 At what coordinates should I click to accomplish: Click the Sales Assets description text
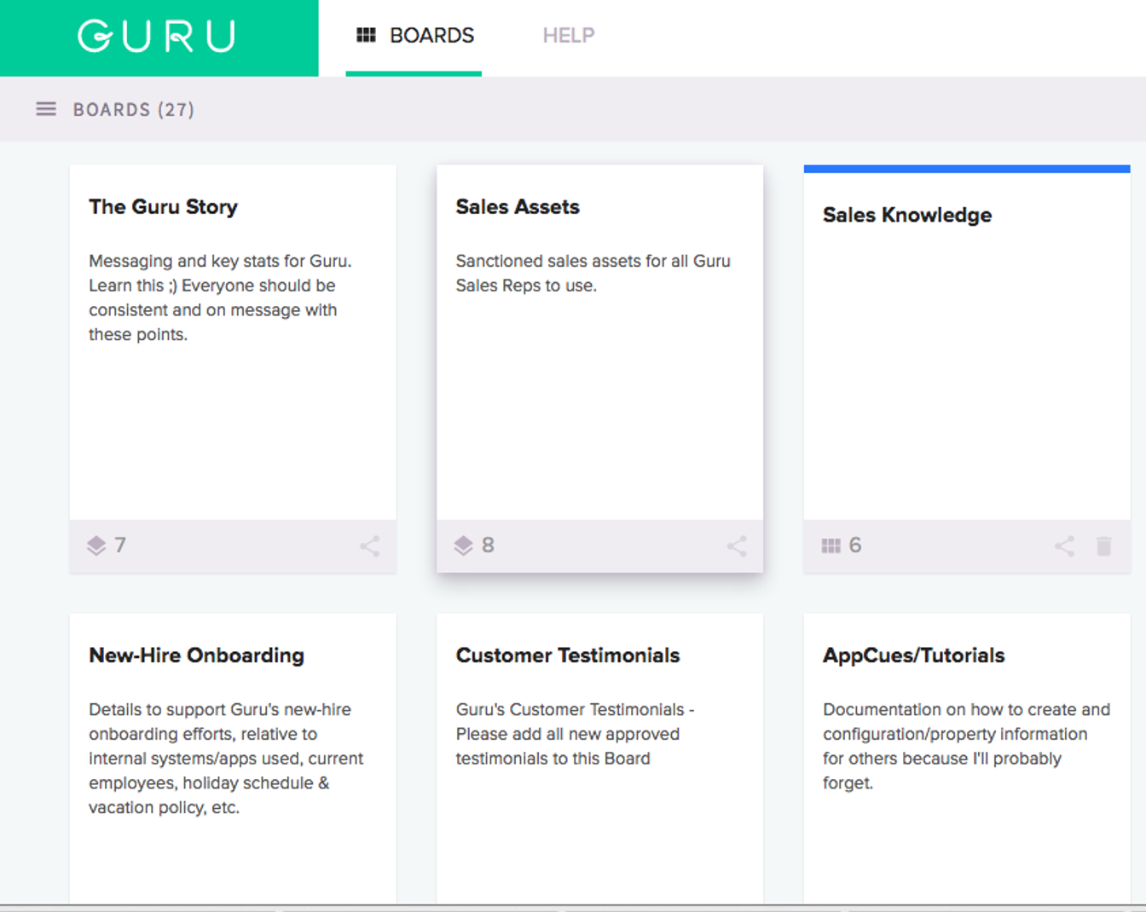click(x=593, y=274)
